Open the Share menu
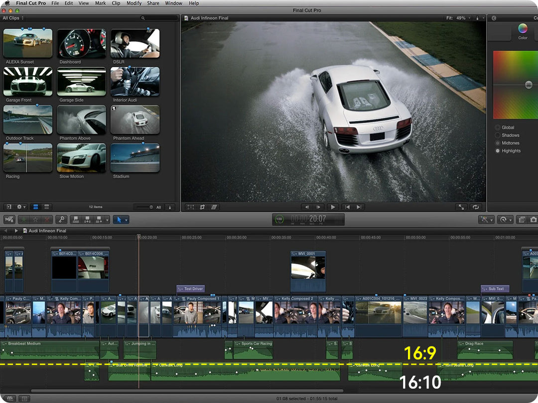 click(153, 3)
